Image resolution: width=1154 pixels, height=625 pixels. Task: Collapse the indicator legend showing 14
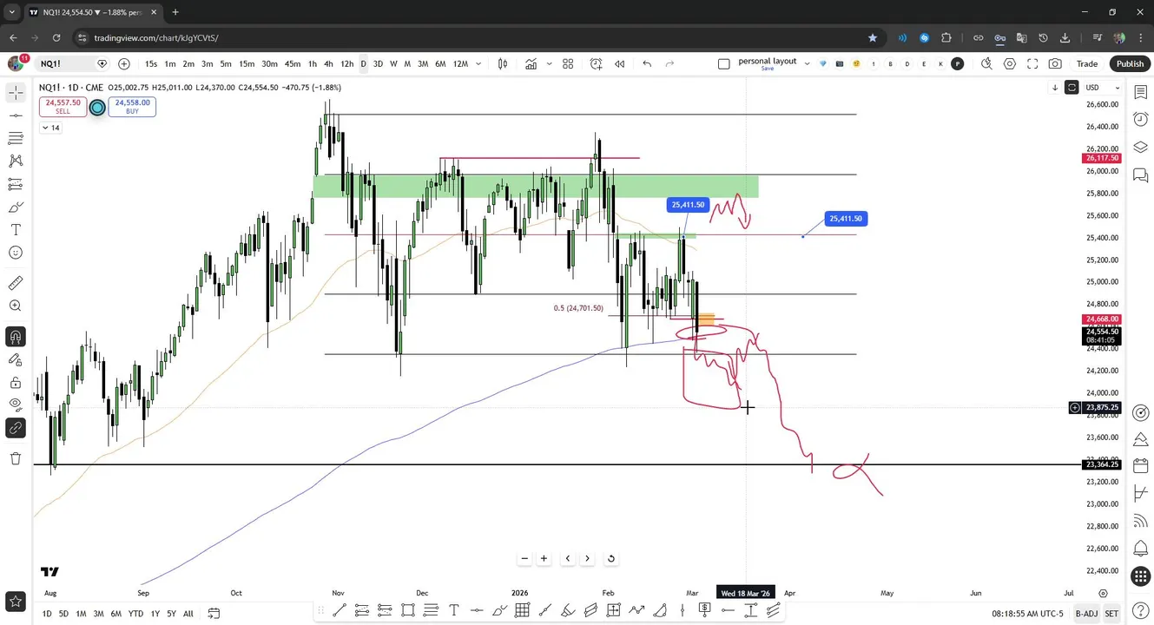pyautogui.click(x=50, y=128)
